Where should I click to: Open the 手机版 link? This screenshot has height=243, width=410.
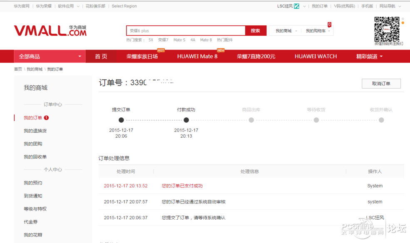tap(367, 6)
